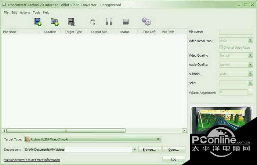
Task: Click the File Name column header
Action: tap(21, 32)
